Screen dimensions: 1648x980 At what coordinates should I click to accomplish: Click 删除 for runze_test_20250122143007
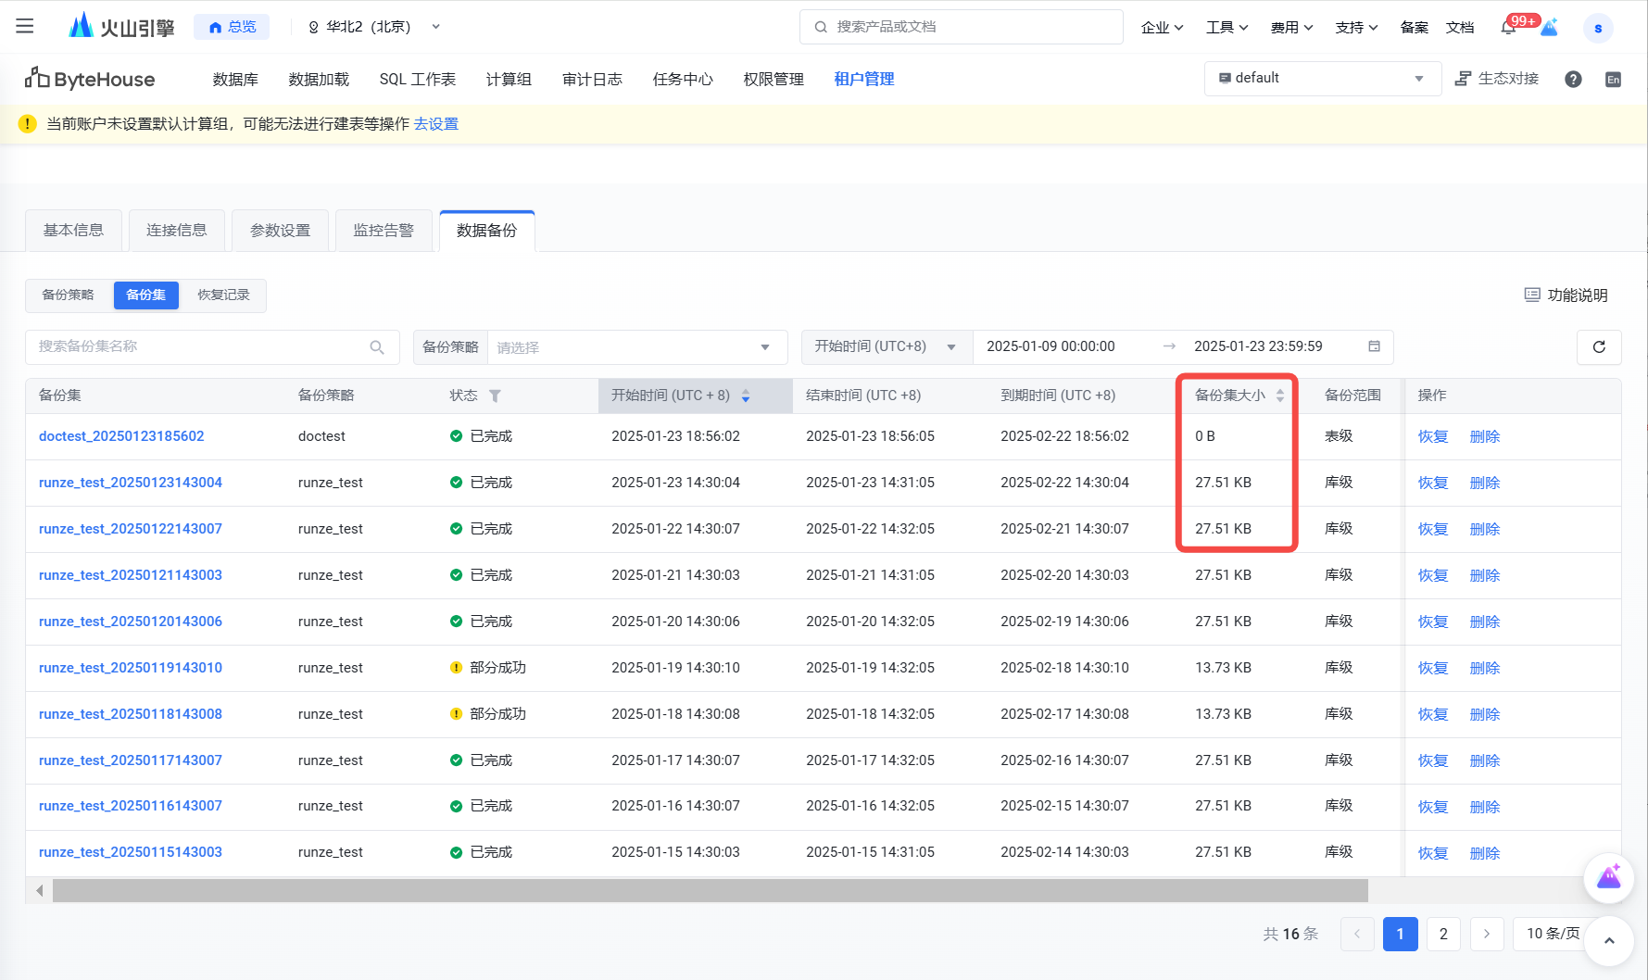1485,529
